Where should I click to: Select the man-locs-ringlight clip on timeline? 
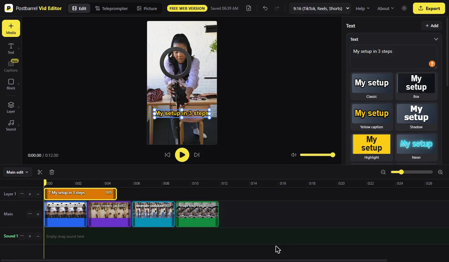(x=197, y=214)
